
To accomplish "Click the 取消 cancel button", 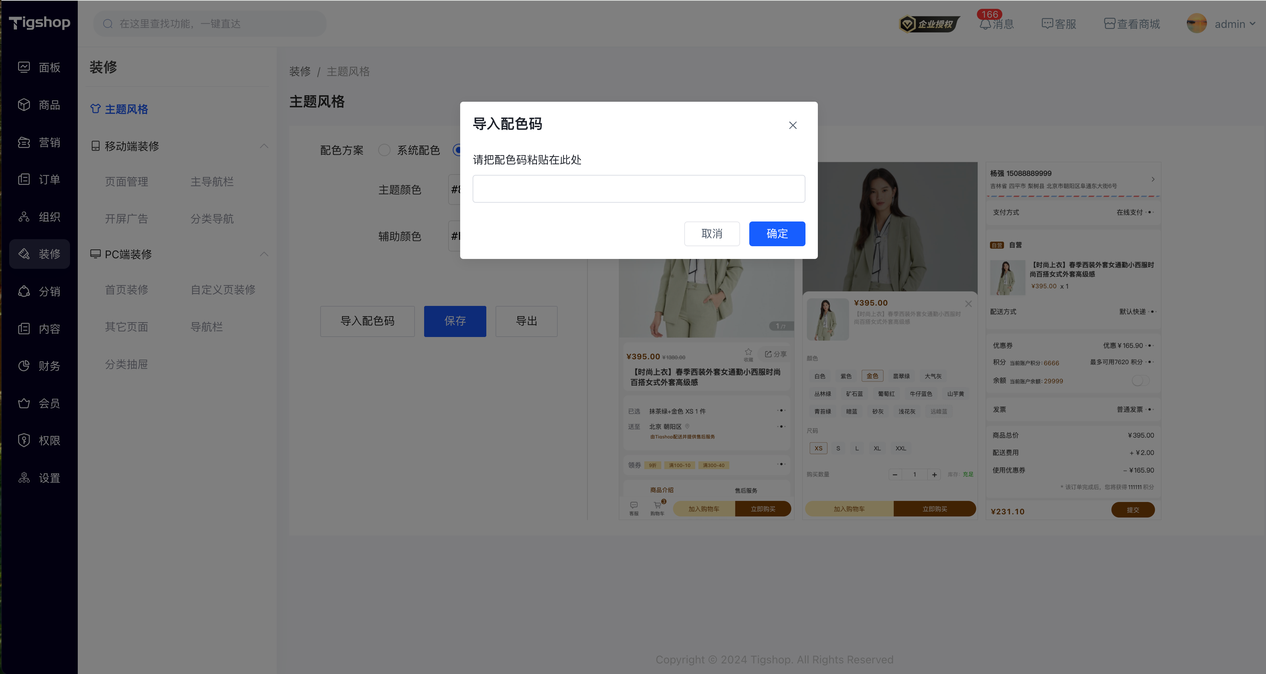I will point(712,234).
